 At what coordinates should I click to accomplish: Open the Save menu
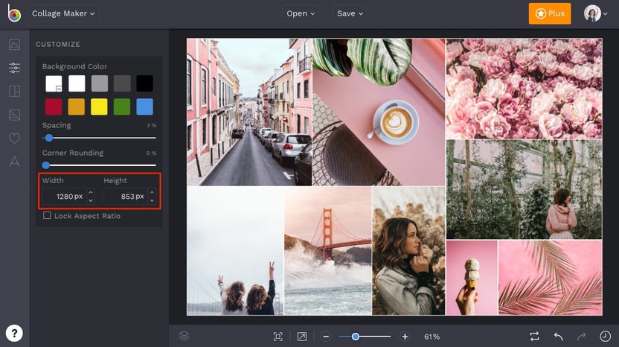[350, 13]
